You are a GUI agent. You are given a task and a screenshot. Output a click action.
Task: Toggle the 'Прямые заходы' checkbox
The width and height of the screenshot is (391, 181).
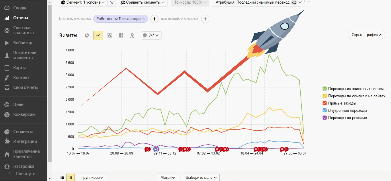[324, 103]
